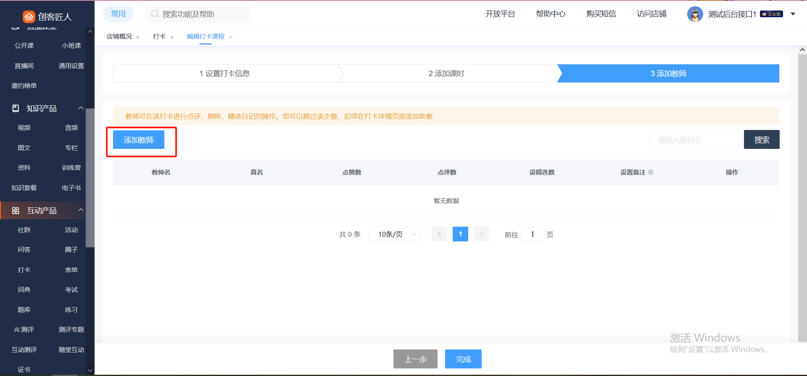Close the 编辑打卡课程 tab
This screenshot has width=807, height=376.
pos(230,37)
